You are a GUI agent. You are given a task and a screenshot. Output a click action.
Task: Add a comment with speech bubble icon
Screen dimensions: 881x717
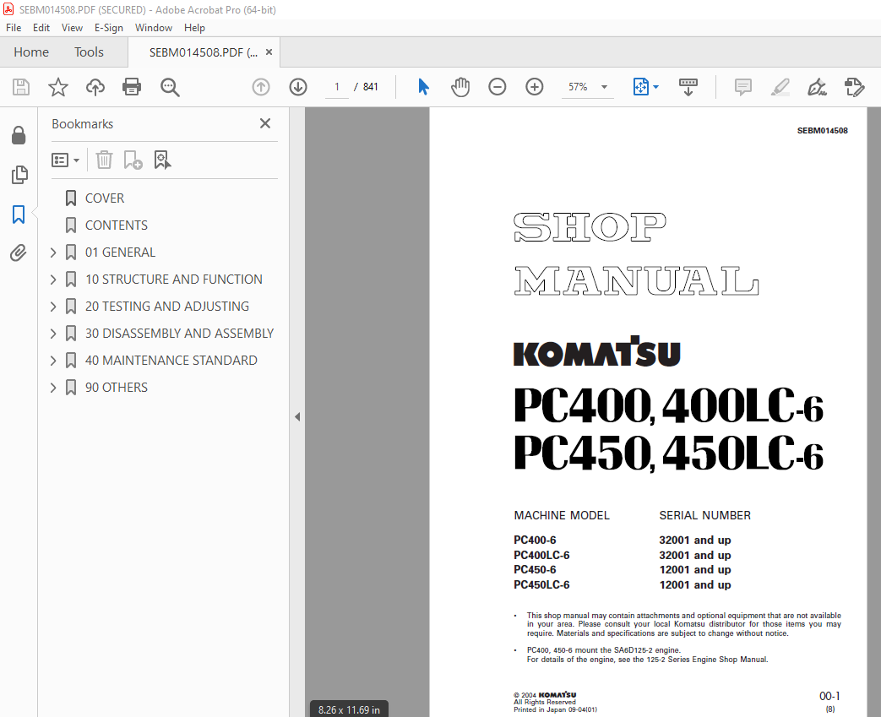pos(742,87)
